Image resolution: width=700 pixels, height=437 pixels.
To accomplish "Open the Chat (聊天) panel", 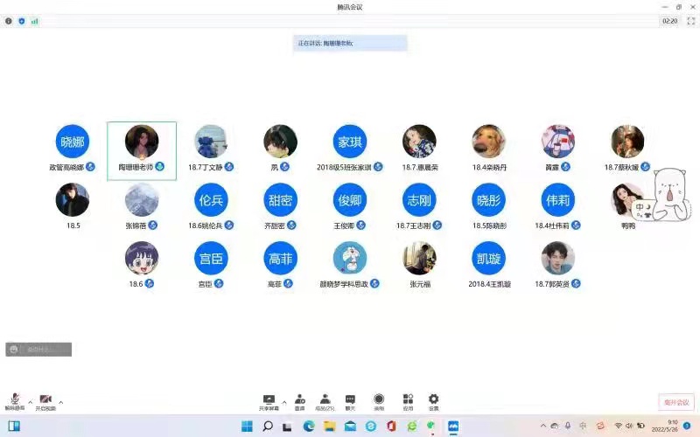I will tap(350, 400).
